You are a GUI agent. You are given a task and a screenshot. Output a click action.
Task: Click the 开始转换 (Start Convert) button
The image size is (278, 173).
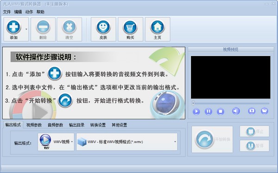(x=212, y=139)
